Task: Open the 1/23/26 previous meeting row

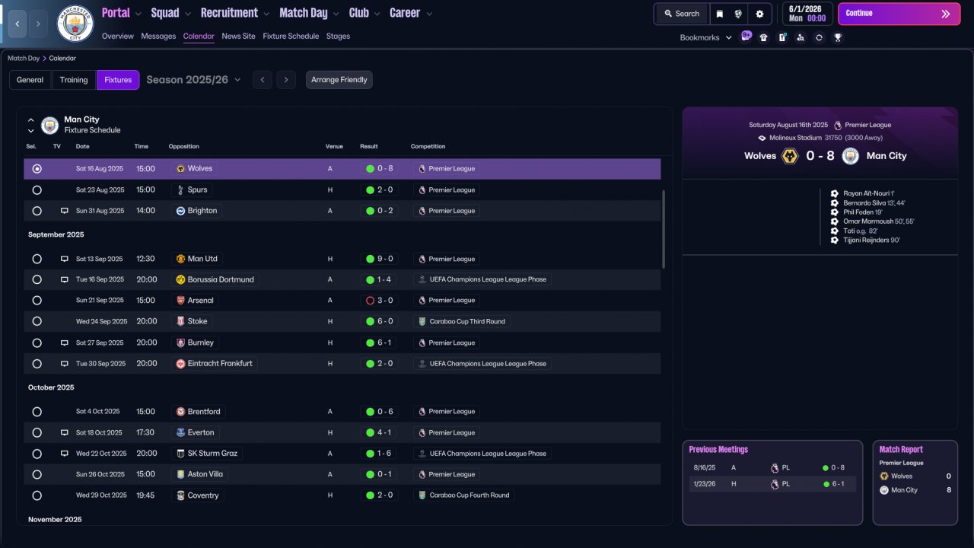Action: [772, 484]
